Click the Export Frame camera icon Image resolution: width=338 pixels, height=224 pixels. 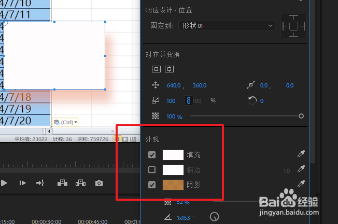(x=99, y=183)
